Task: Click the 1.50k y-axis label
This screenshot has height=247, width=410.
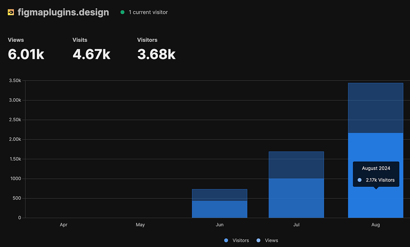Action: pyautogui.click(x=16, y=159)
